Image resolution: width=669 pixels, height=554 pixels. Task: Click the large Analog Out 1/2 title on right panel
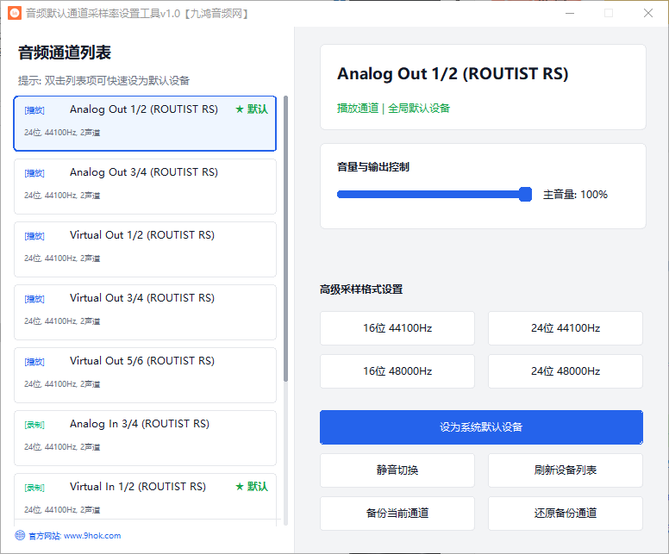[x=453, y=74]
